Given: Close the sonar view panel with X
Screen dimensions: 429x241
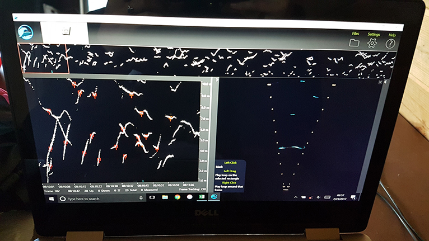Looking at the screenshot, I should click(381, 82).
